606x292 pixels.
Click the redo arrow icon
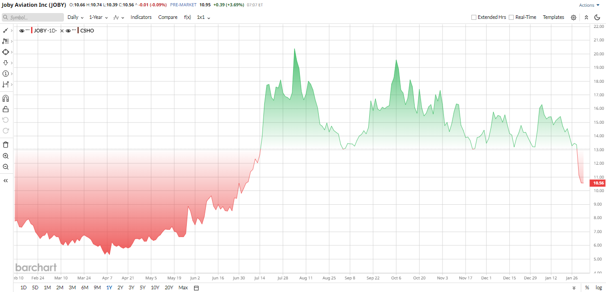click(x=5, y=130)
